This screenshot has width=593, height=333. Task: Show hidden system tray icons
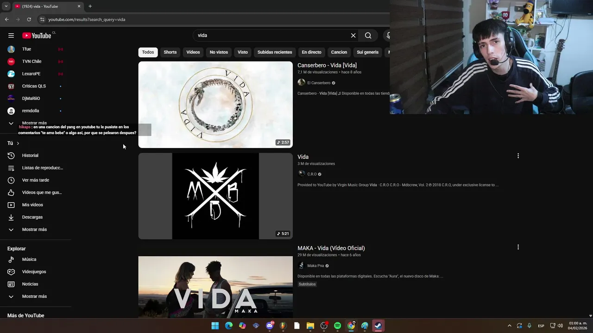[x=510, y=326]
